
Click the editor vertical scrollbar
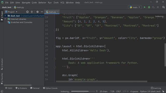coord(165,55)
